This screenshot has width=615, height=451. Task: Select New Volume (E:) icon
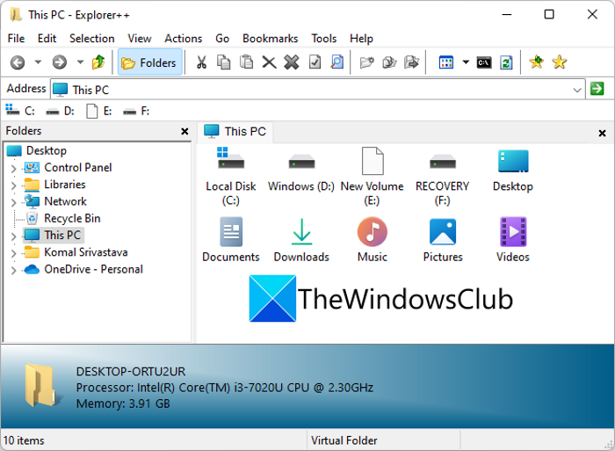(372, 176)
